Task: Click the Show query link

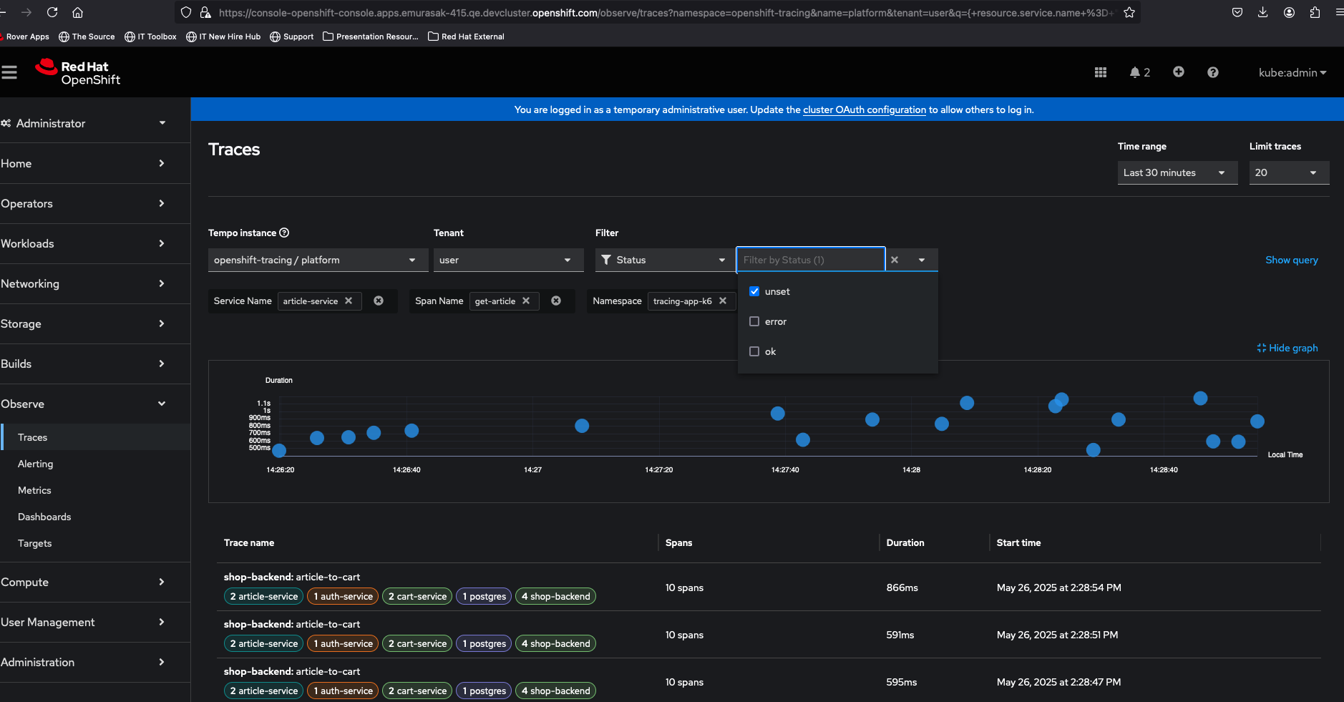Action: pos(1291,260)
